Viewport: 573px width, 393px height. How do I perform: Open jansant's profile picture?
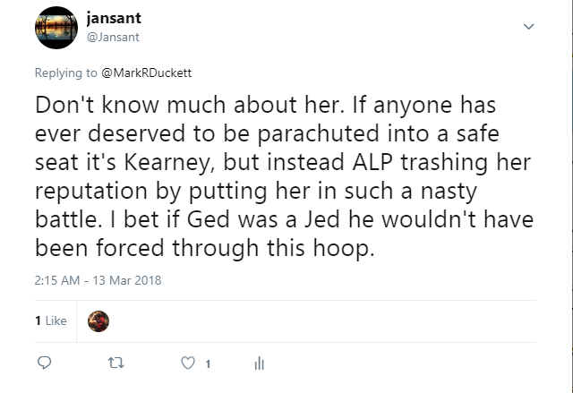click(x=56, y=28)
